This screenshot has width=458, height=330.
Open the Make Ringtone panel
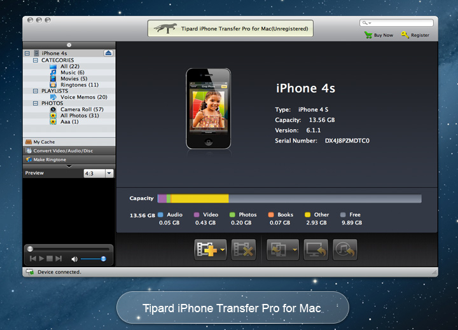pos(69,160)
